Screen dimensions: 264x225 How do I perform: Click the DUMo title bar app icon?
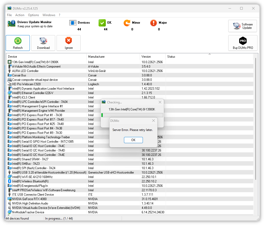pos(9,8)
